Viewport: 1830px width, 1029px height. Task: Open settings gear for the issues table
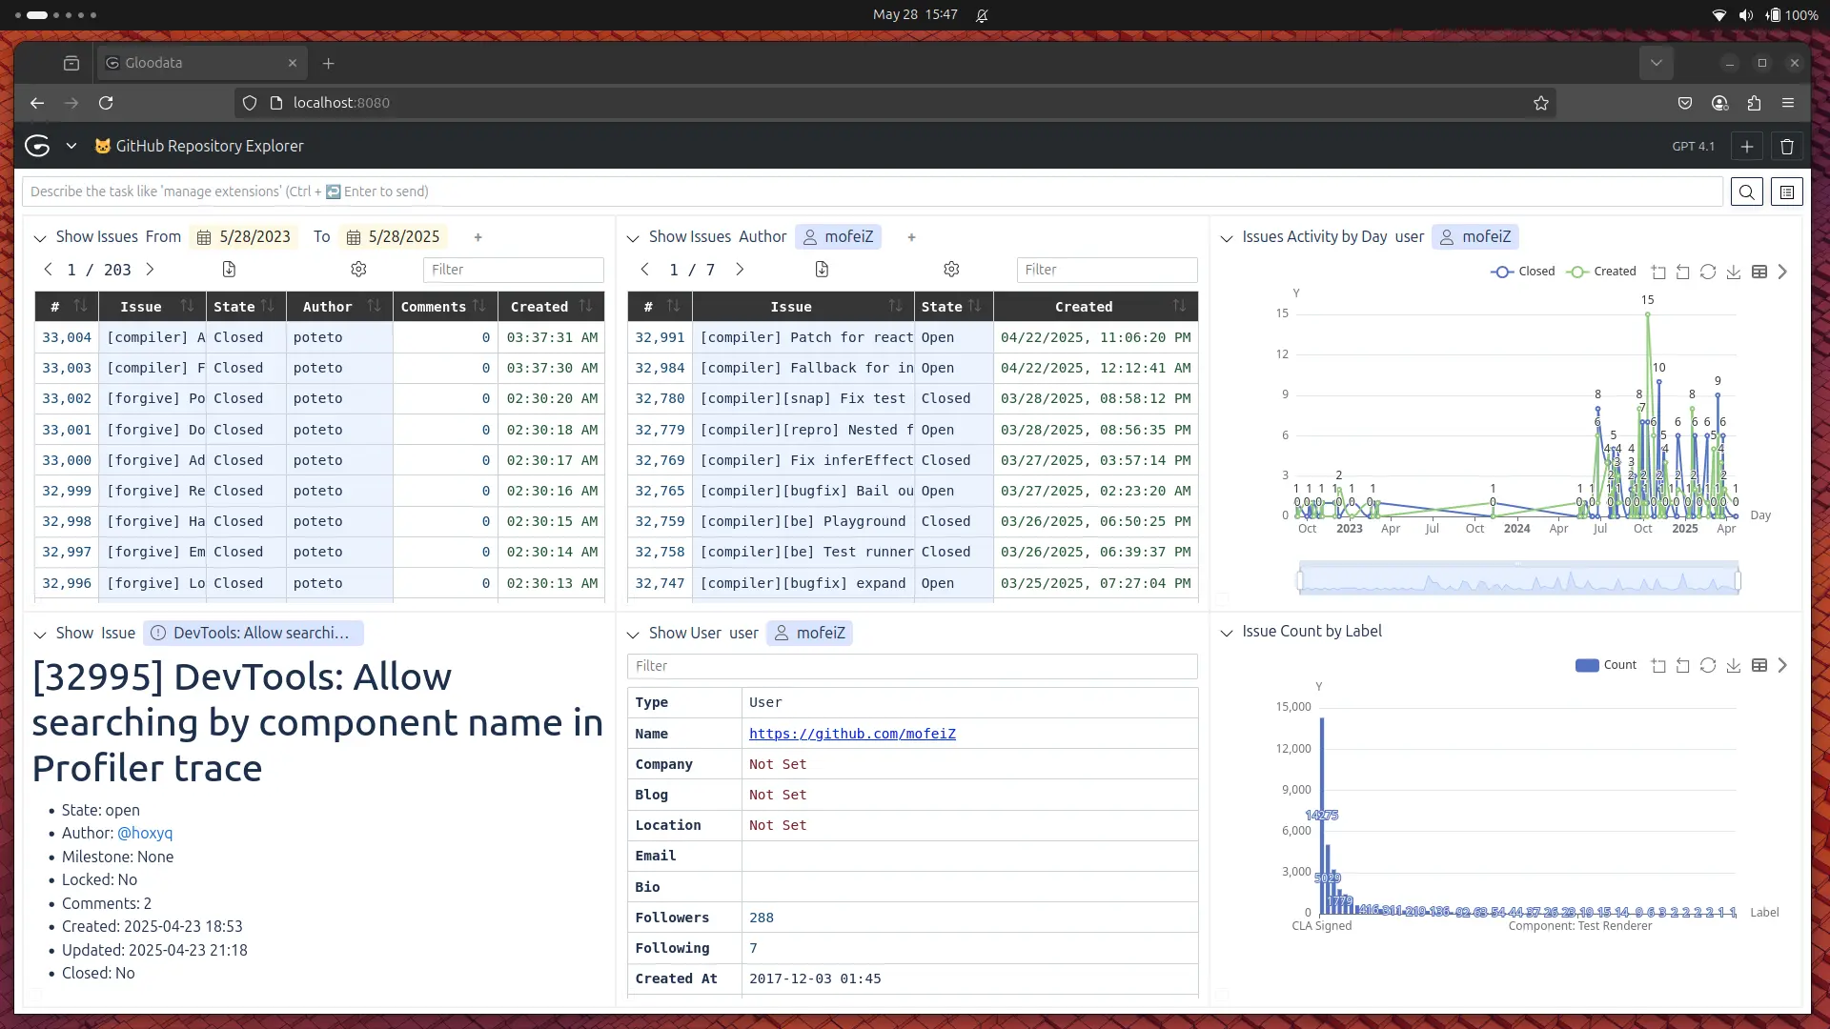point(358,270)
